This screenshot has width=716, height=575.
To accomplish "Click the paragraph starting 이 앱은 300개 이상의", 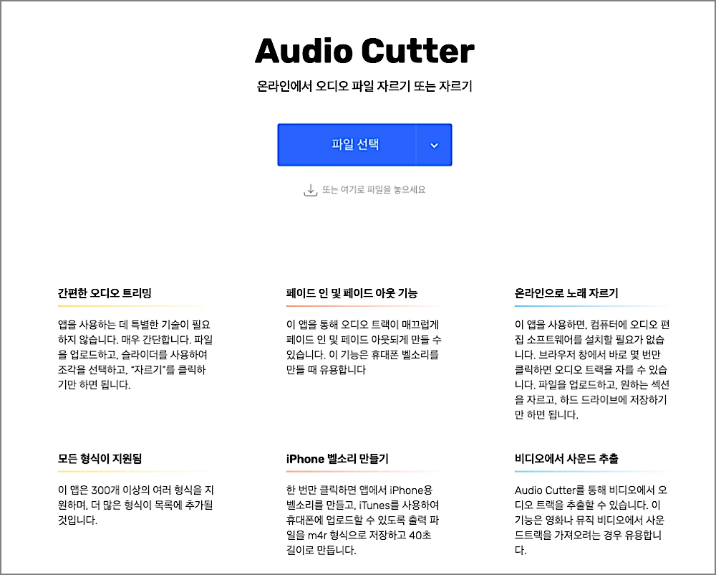I will pos(135,505).
